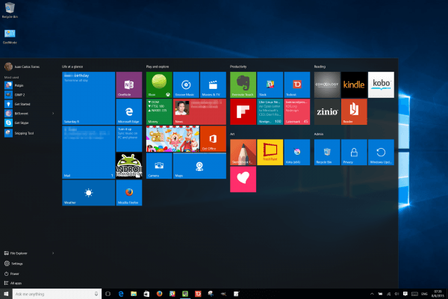Open the Money live tile

159,111
